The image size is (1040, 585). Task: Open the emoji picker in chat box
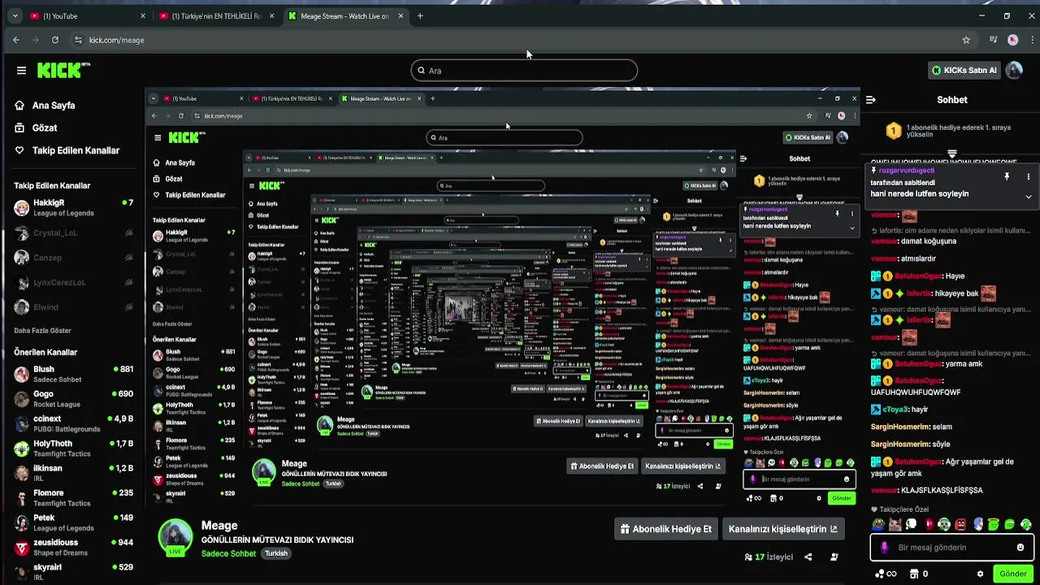coord(1020,548)
